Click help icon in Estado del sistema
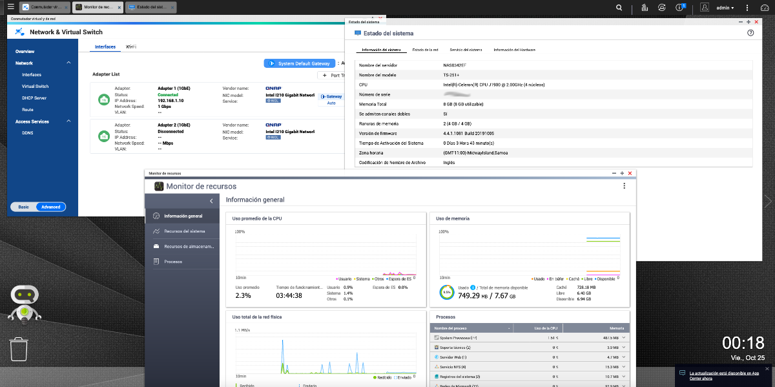This screenshot has width=775, height=387. pyautogui.click(x=750, y=33)
